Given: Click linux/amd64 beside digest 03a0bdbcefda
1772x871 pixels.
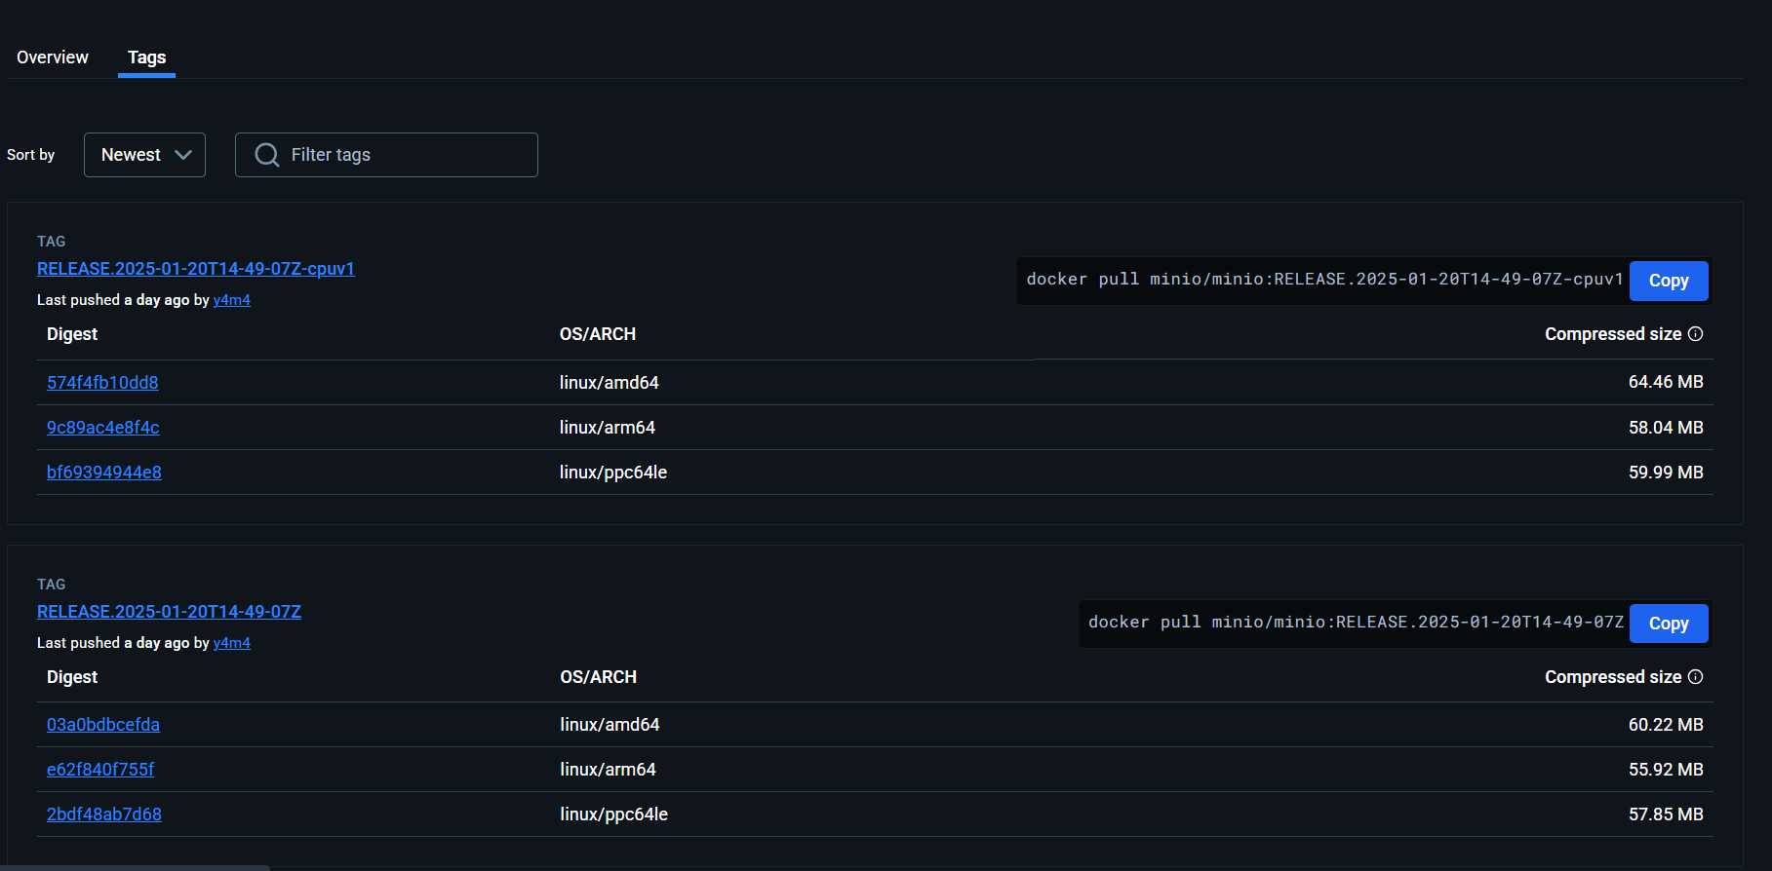Looking at the screenshot, I should click(610, 725).
